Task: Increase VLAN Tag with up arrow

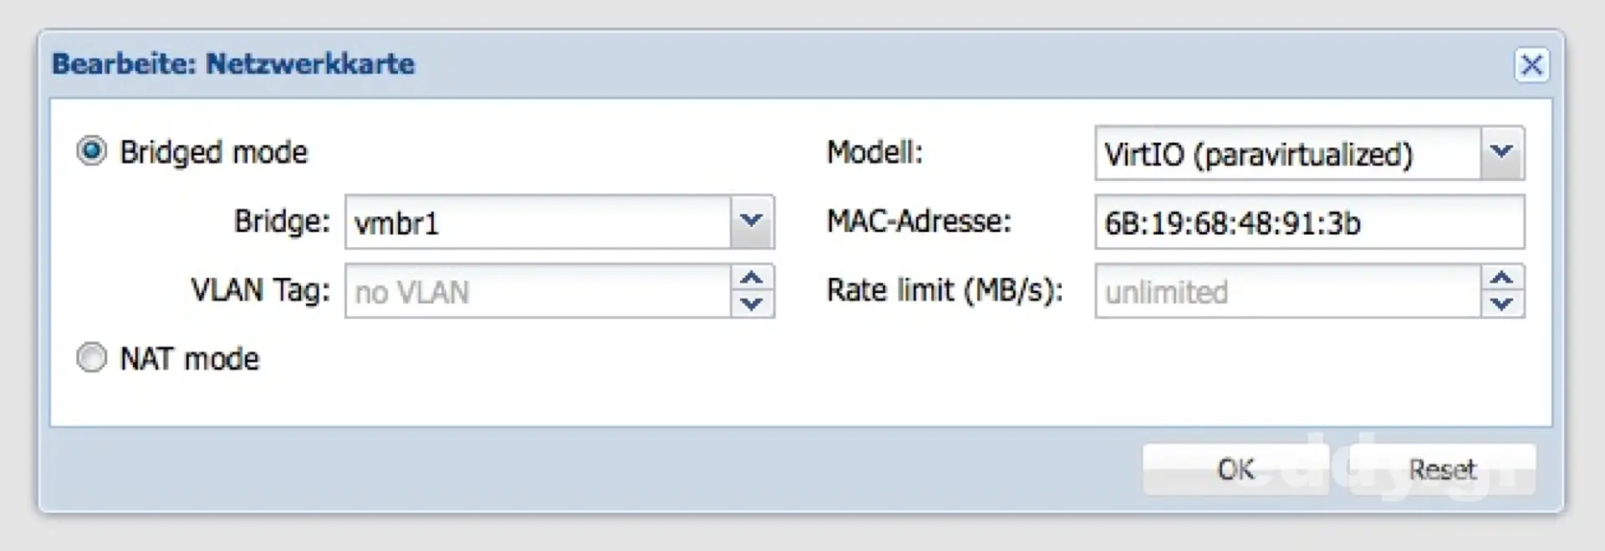Action: pyautogui.click(x=752, y=278)
